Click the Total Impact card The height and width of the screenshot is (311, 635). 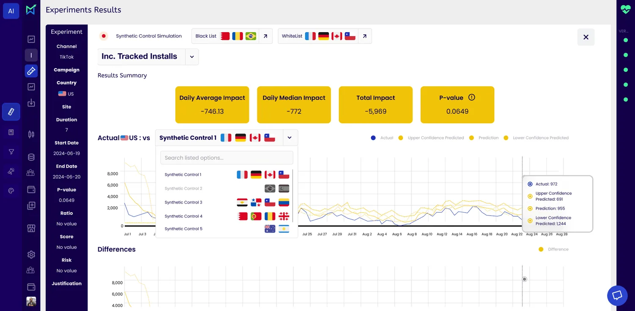coord(375,105)
